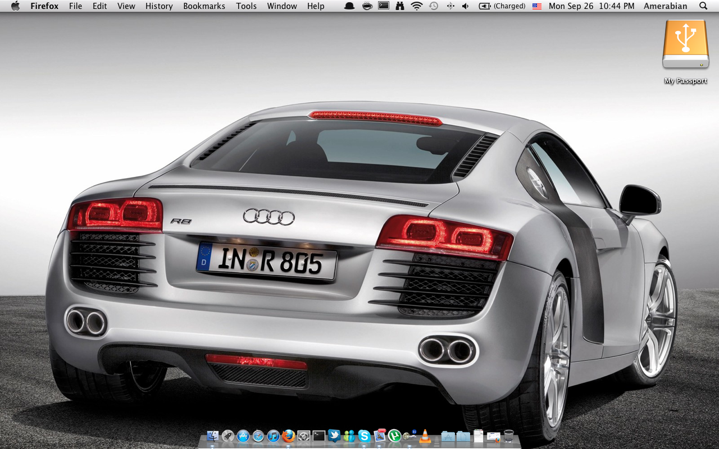Open Spotlight search magnifier
Viewport: 719px width, 449px height.
click(703, 6)
